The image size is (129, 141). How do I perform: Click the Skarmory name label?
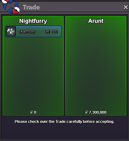[x=27, y=31]
